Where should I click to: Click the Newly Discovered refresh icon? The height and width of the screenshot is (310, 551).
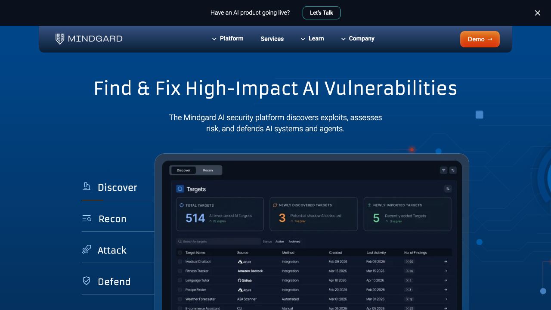[x=275, y=205]
